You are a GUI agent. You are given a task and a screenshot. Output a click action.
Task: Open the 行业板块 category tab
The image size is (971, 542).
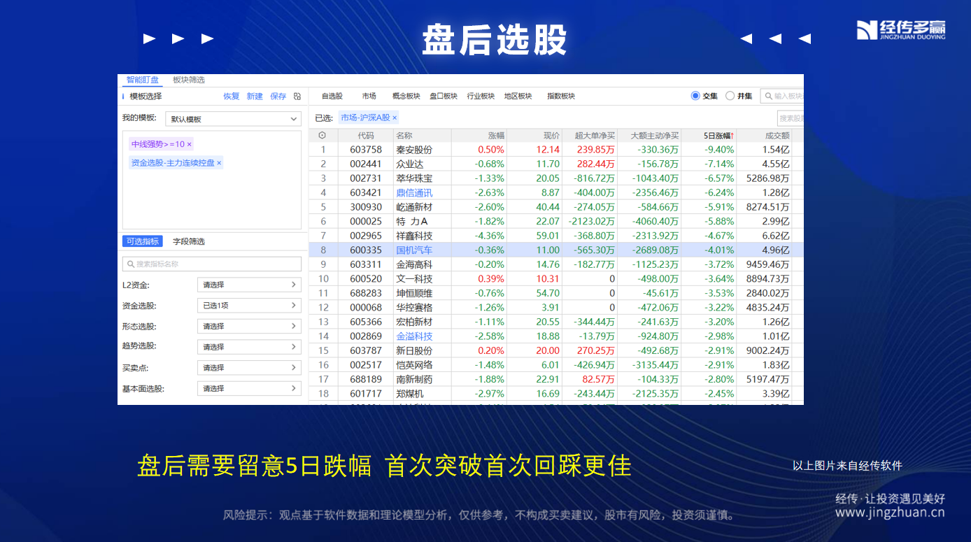481,97
